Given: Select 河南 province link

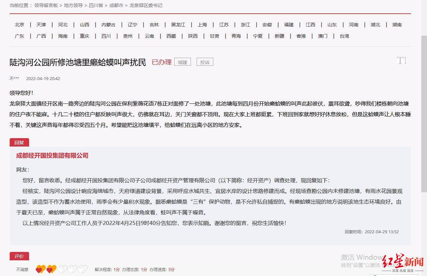Looking at the screenshot, I should coord(354,25).
